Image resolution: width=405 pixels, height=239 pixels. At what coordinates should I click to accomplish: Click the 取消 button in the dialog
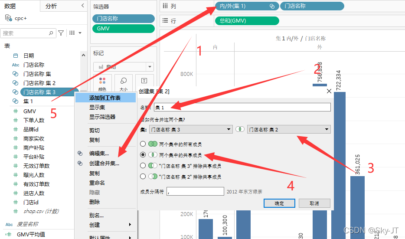click(x=314, y=203)
